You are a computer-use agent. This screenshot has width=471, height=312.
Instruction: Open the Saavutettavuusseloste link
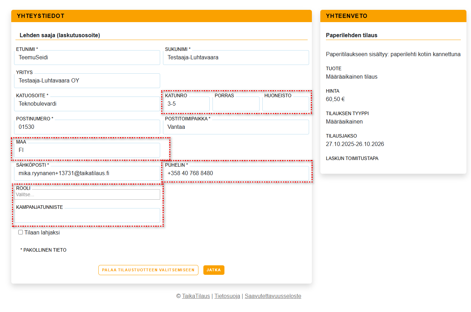coord(273,296)
